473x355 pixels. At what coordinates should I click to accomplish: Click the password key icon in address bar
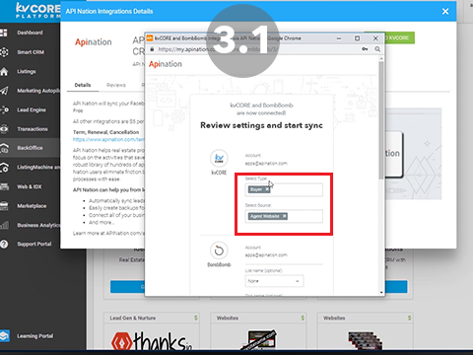pos(365,49)
